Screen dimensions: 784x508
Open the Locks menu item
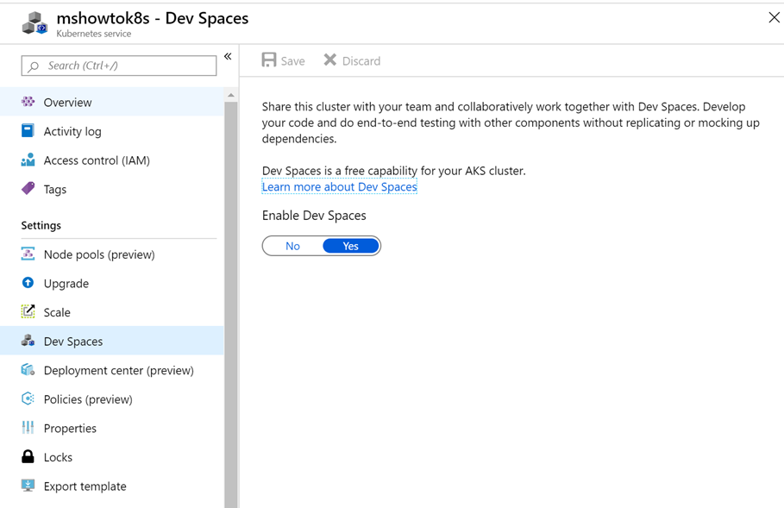pyautogui.click(x=112, y=457)
